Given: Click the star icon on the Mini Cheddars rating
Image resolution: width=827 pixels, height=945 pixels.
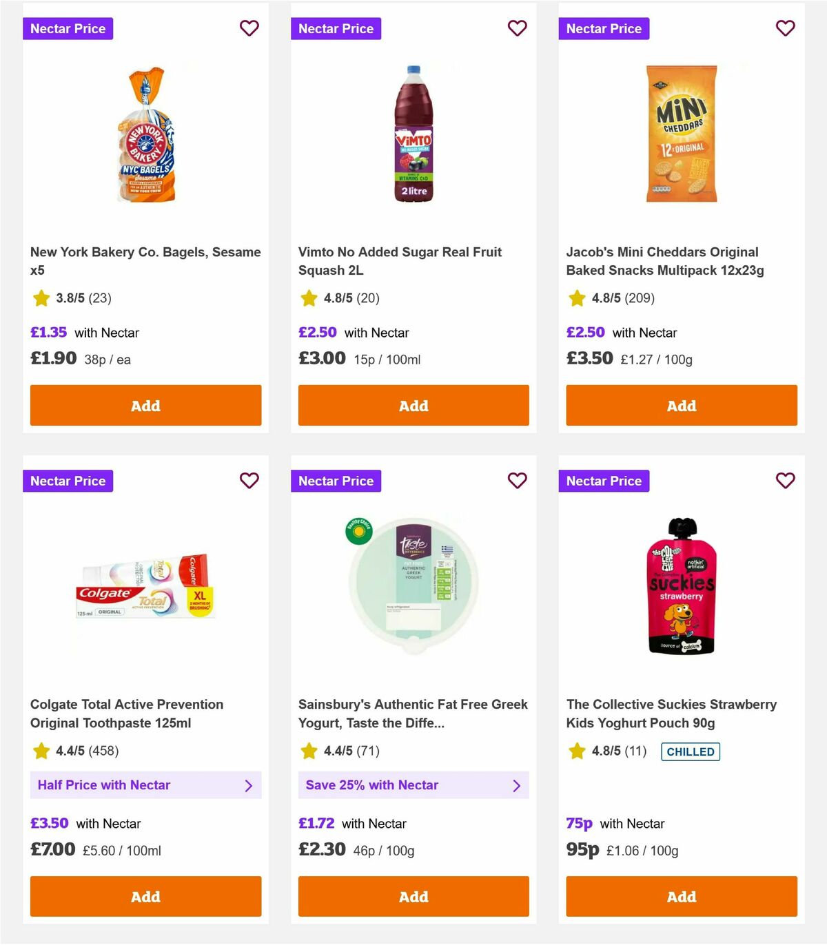Looking at the screenshot, I should coord(575,298).
